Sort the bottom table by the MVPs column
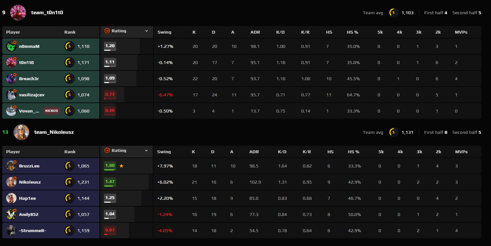491x246 pixels. (461, 152)
